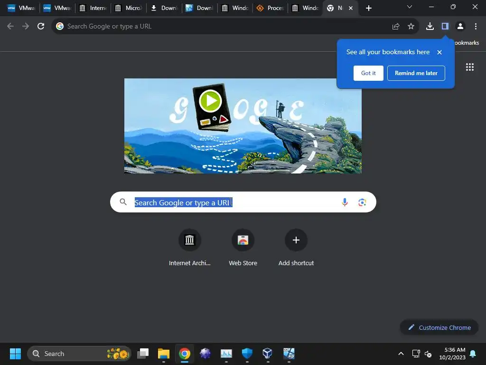Click the Chrome taskbar icon
This screenshot has height=365, width=486.
coord(185,354)
